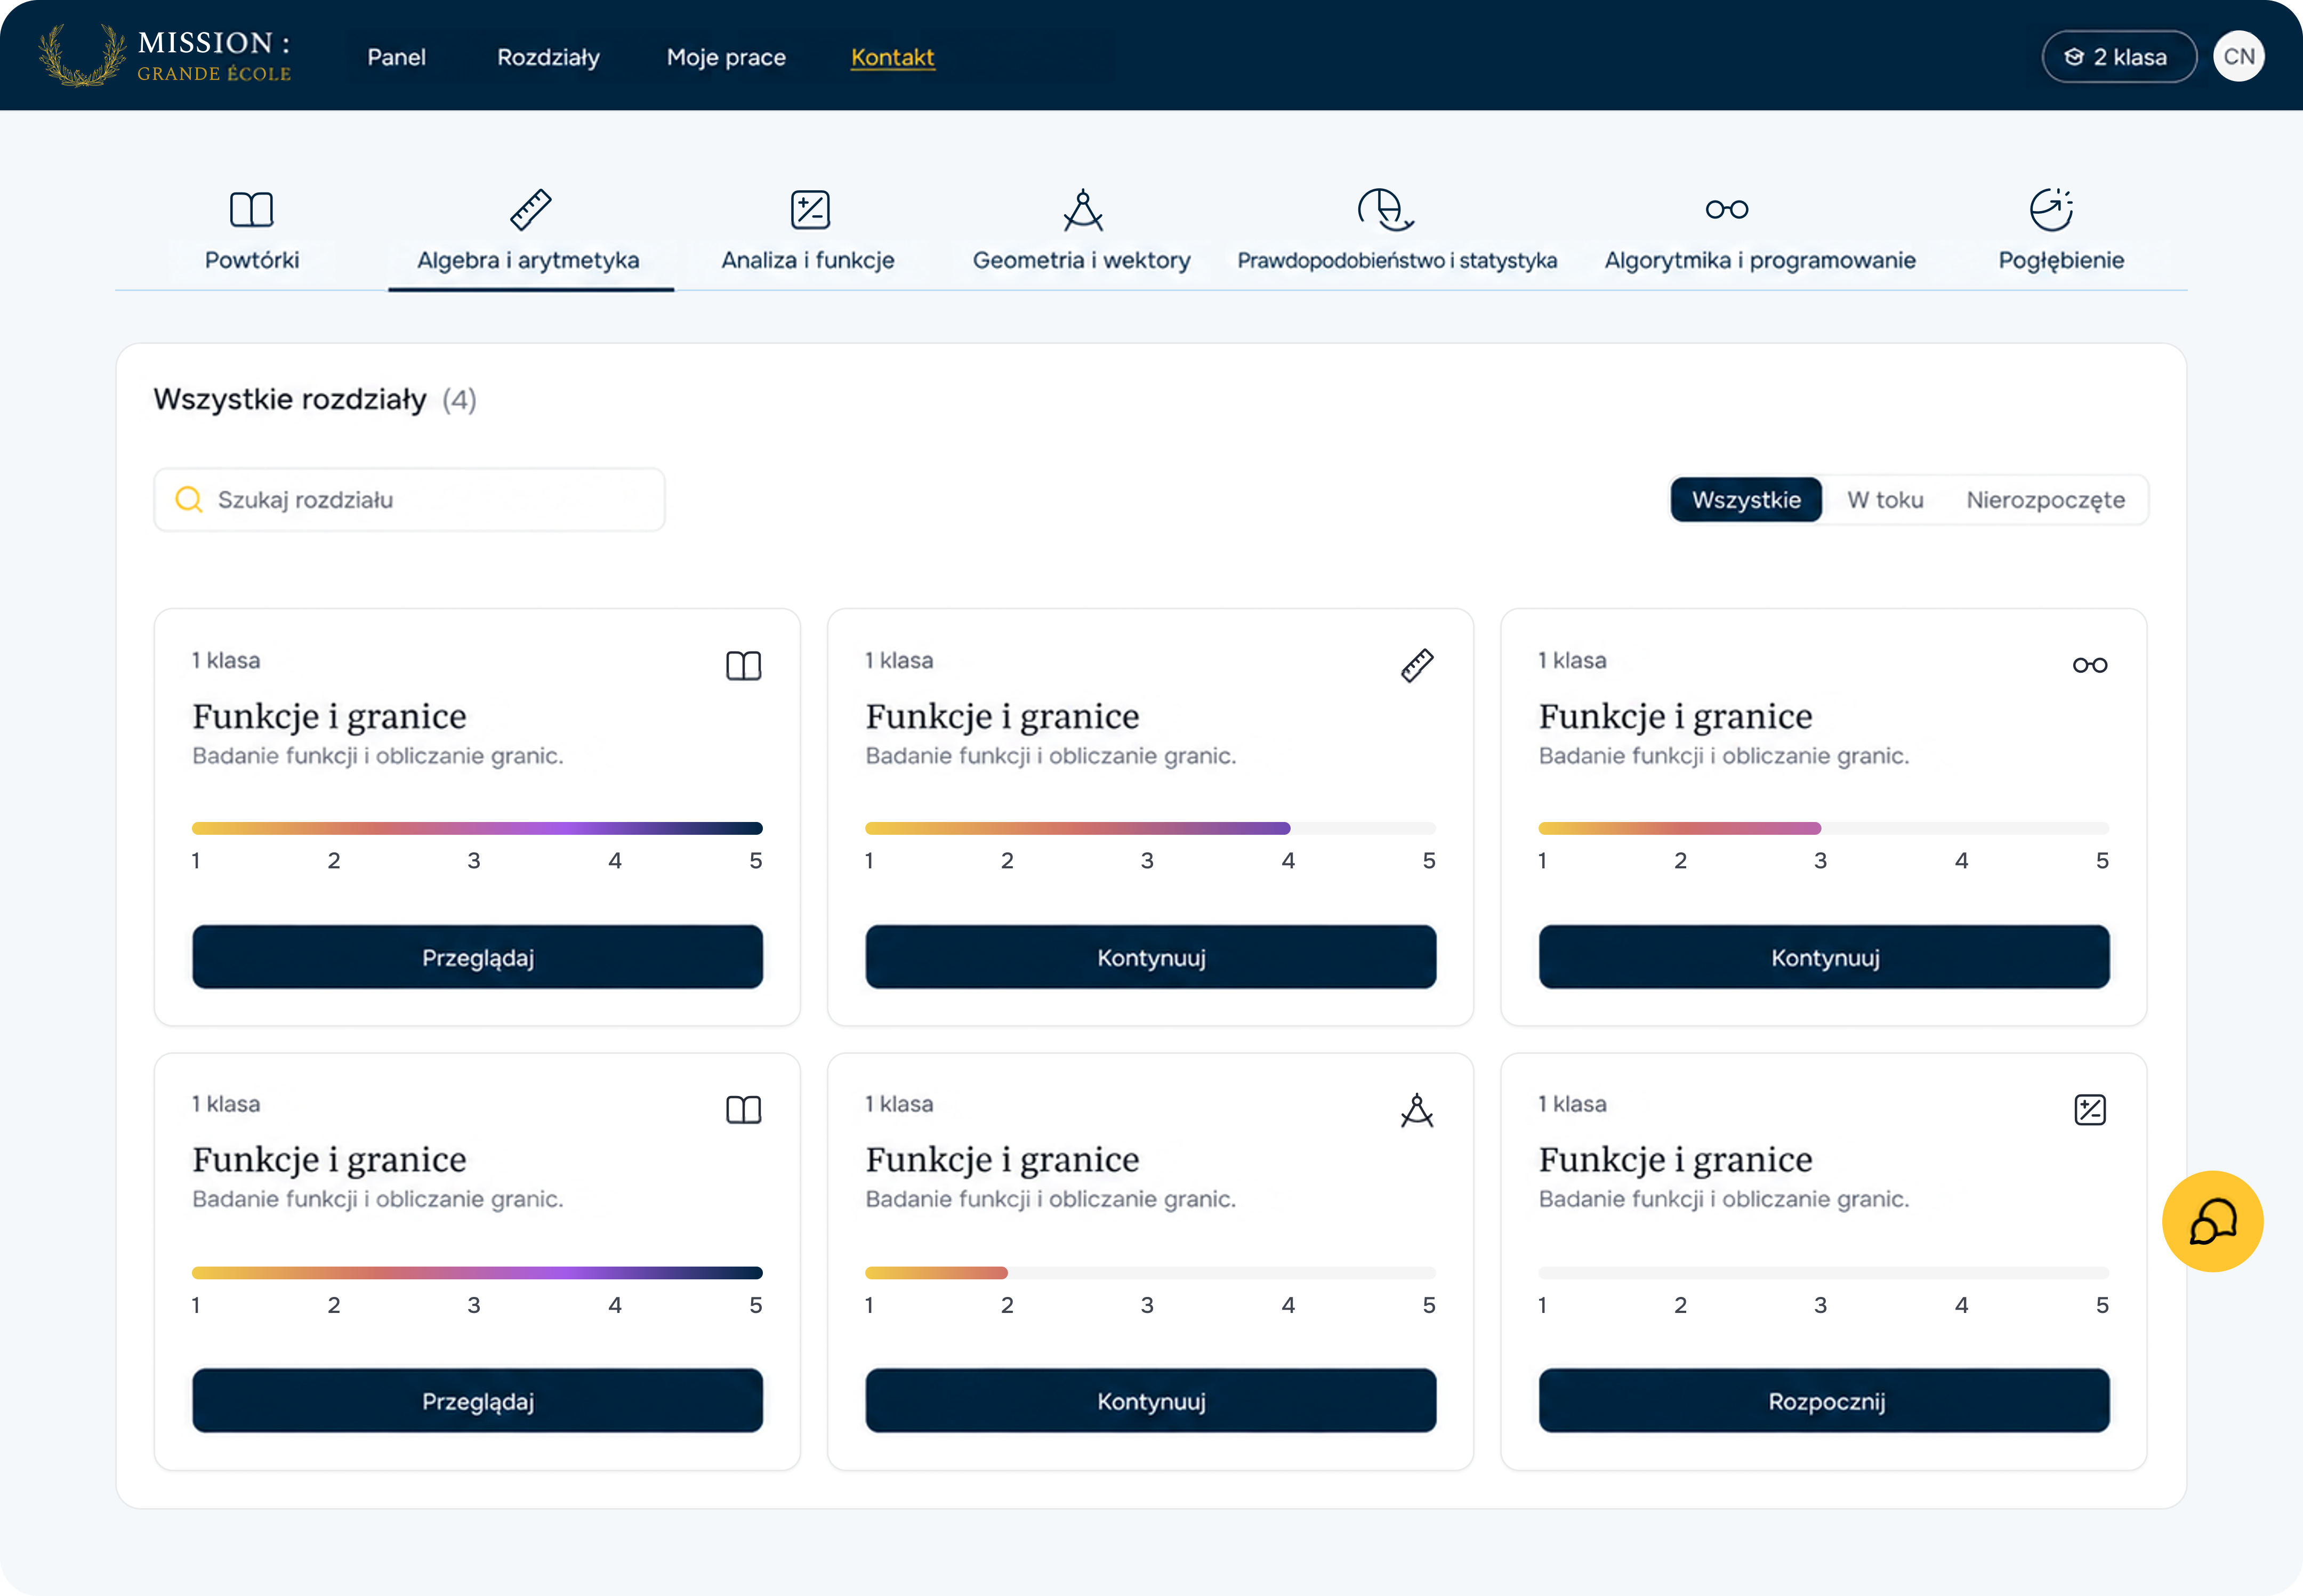Filter chapters by Wszystkie
Screen dimensions: 2303x1596
1746,499
